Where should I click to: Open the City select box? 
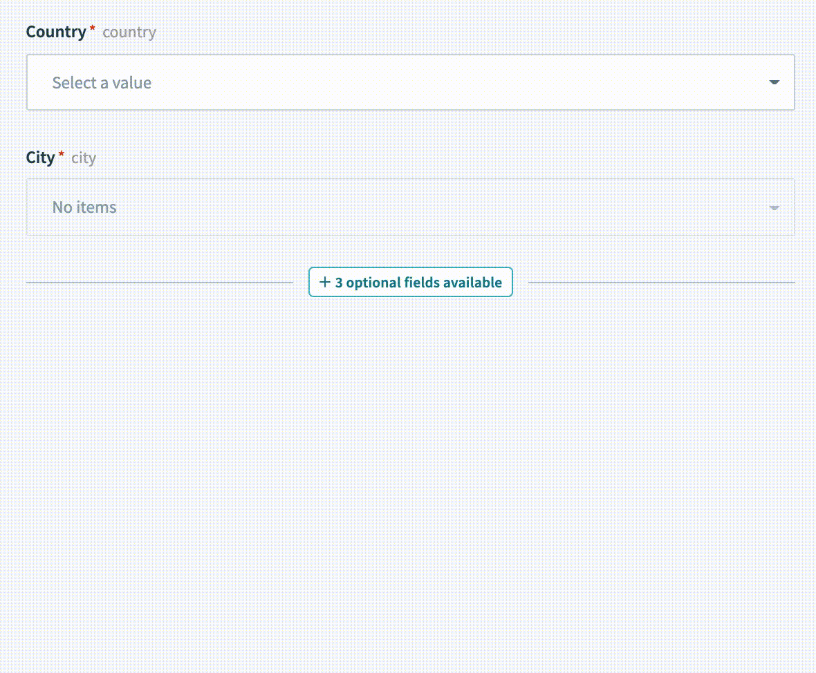pos(410,207)
